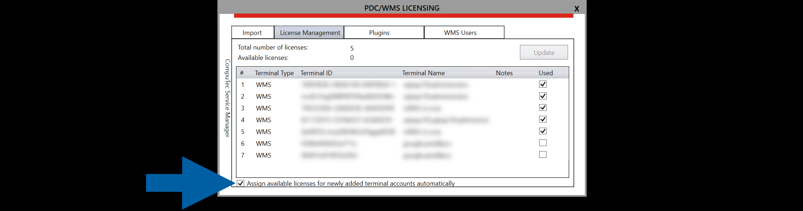Check the Used box for terminal 6

(543, 143)
